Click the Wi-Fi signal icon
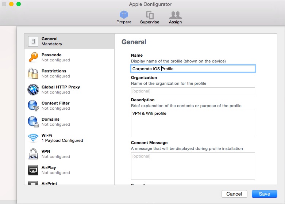The image size is (285, 204). [33, 138]
